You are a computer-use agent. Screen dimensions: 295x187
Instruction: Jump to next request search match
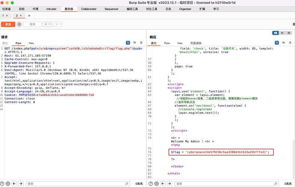point(21,184)
